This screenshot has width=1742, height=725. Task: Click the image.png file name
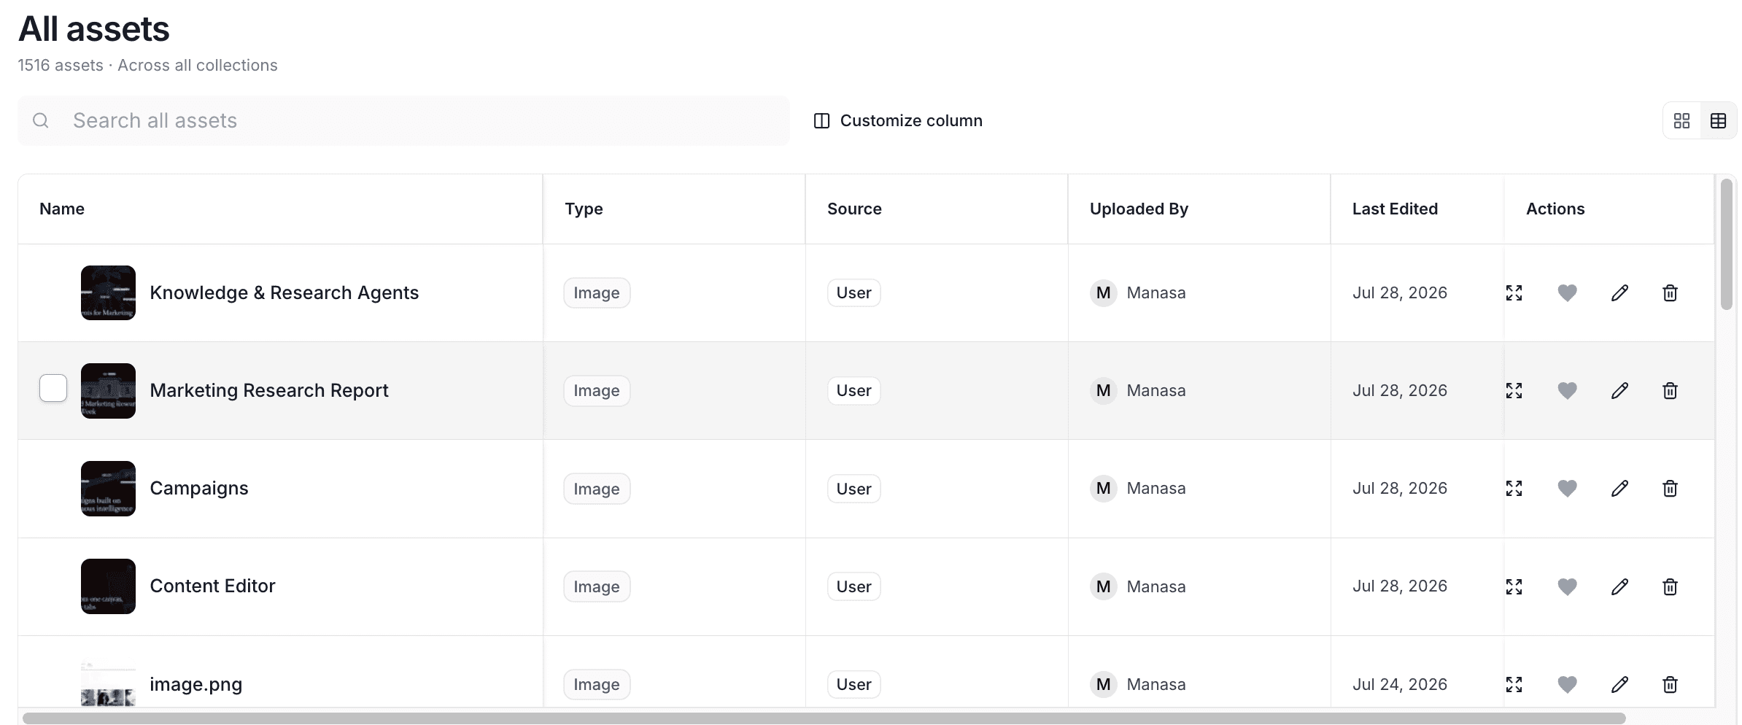coord(196,684)
